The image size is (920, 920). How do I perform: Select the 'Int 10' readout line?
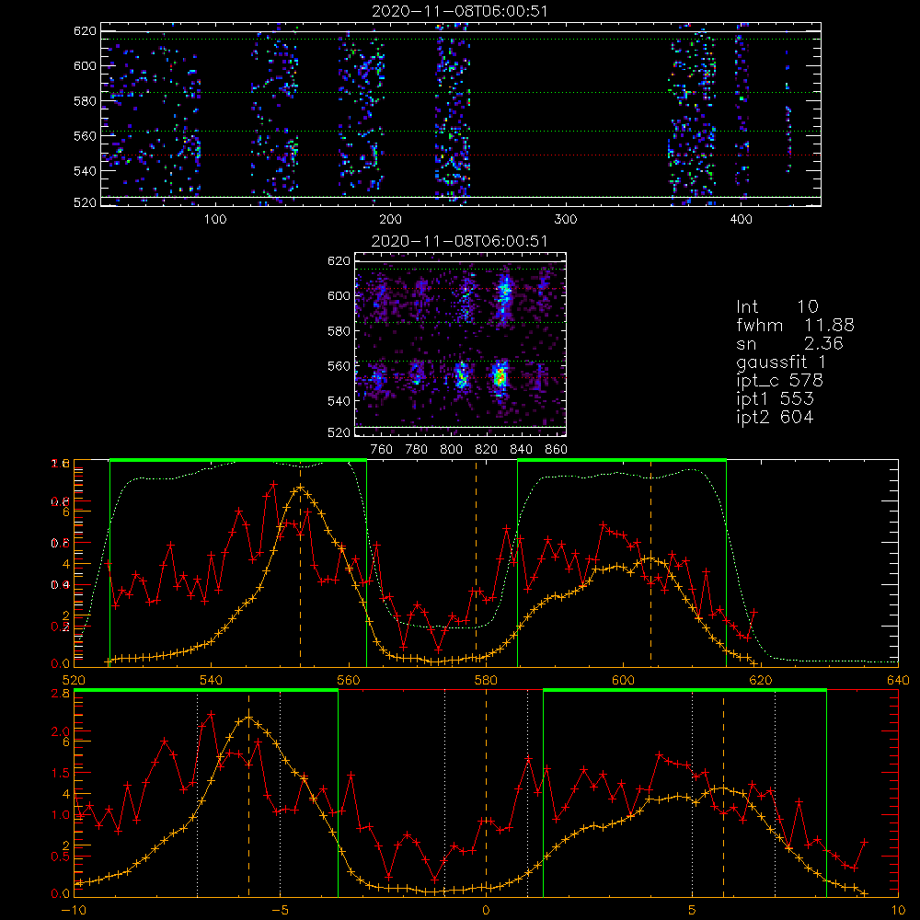point(776,306)
